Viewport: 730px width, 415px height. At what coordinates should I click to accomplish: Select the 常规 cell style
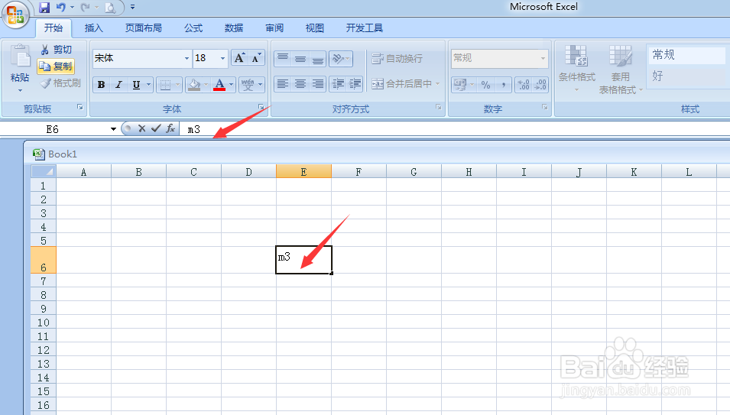point(686,55)
